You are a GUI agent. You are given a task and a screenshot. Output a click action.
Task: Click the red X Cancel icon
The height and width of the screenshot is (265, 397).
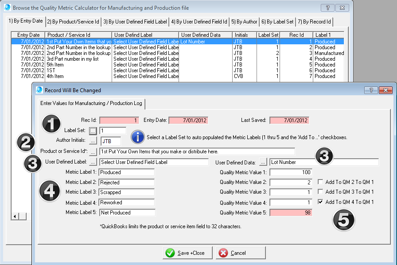click(223, 253)
